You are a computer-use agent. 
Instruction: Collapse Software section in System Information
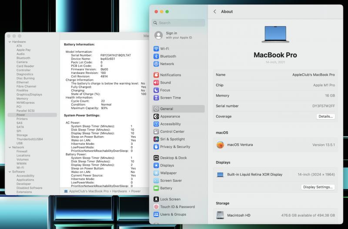[x=10, y=172]
